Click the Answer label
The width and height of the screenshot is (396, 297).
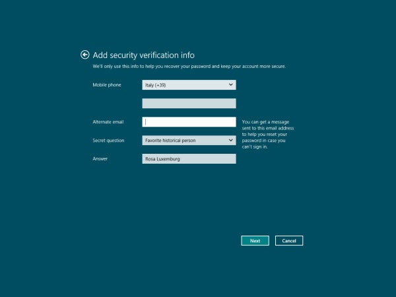click(100, 159)
